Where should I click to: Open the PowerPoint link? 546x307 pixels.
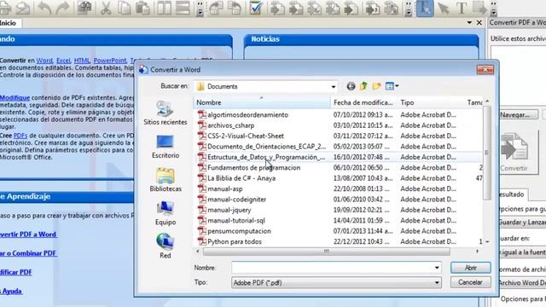(110, 61)
